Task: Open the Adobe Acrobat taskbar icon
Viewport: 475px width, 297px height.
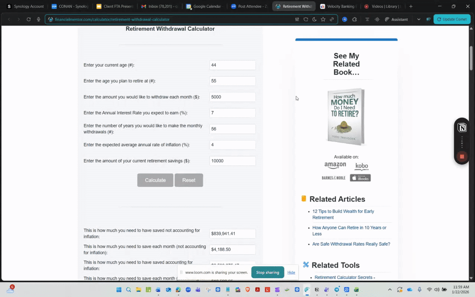Action: [257, 290]
